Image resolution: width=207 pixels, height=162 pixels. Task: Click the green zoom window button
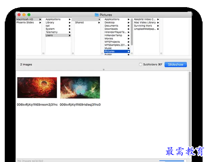tap(29, 15)
